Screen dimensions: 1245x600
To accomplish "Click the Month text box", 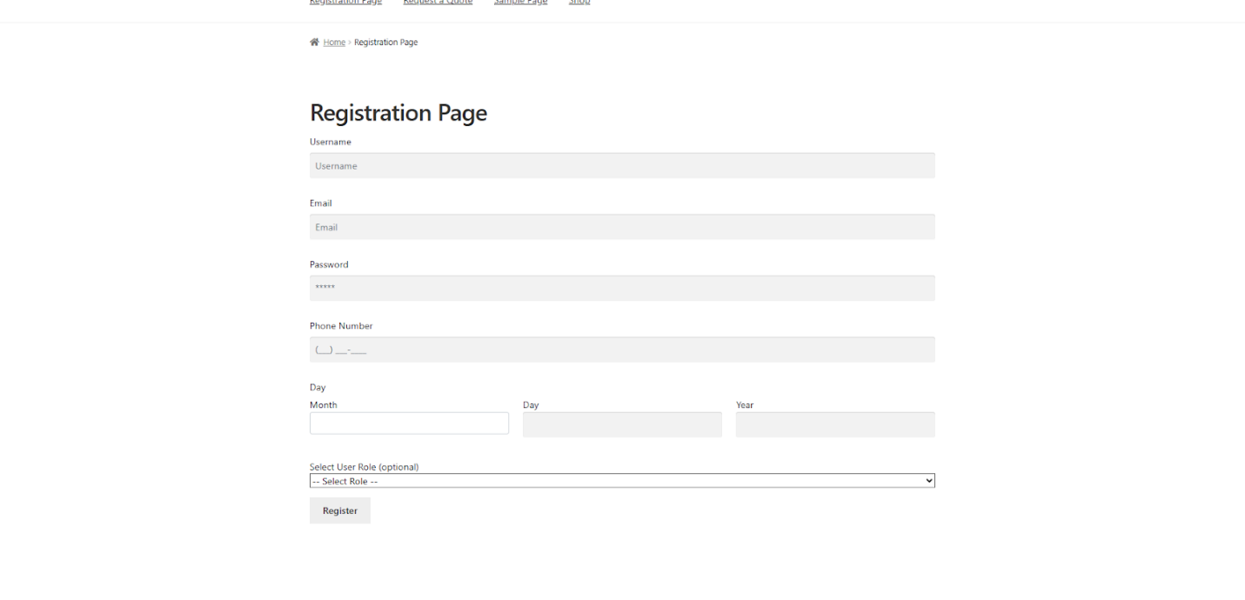I will pos(409,423).
